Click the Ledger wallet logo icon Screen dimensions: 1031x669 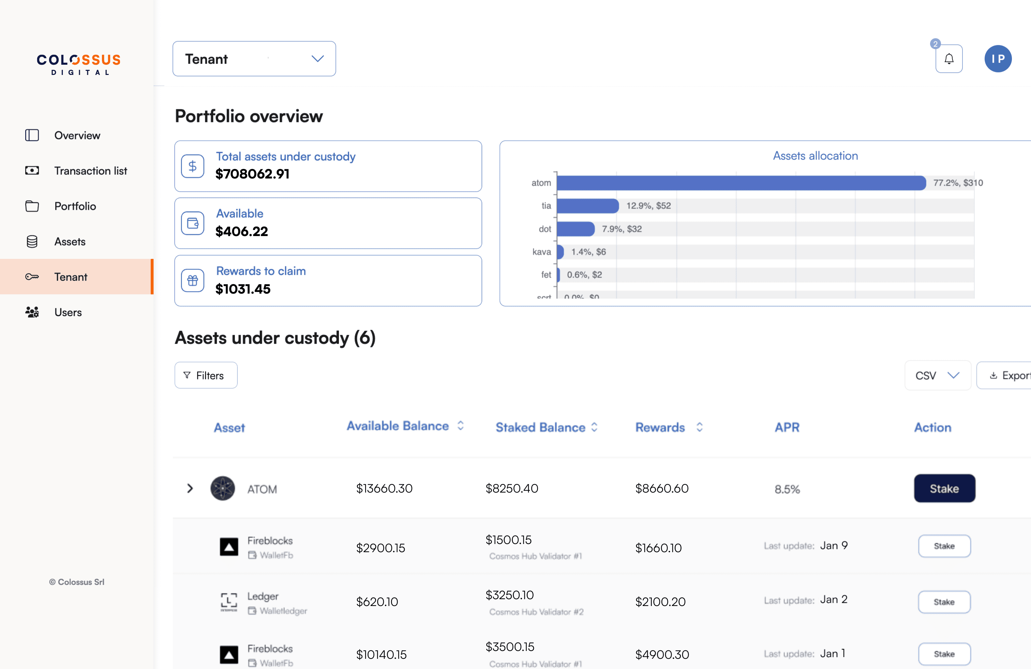229,602
